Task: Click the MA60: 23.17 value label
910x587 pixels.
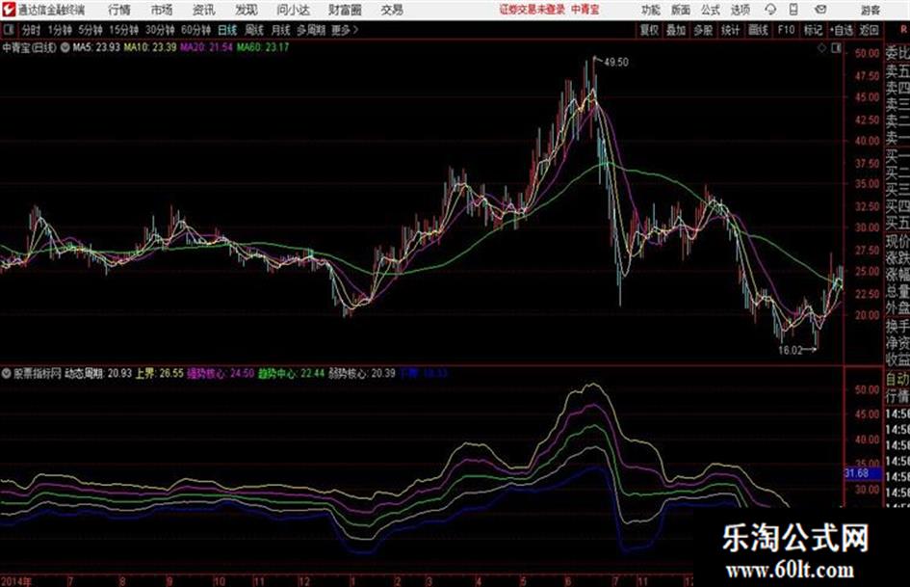Action: click(x=262, y=47)
